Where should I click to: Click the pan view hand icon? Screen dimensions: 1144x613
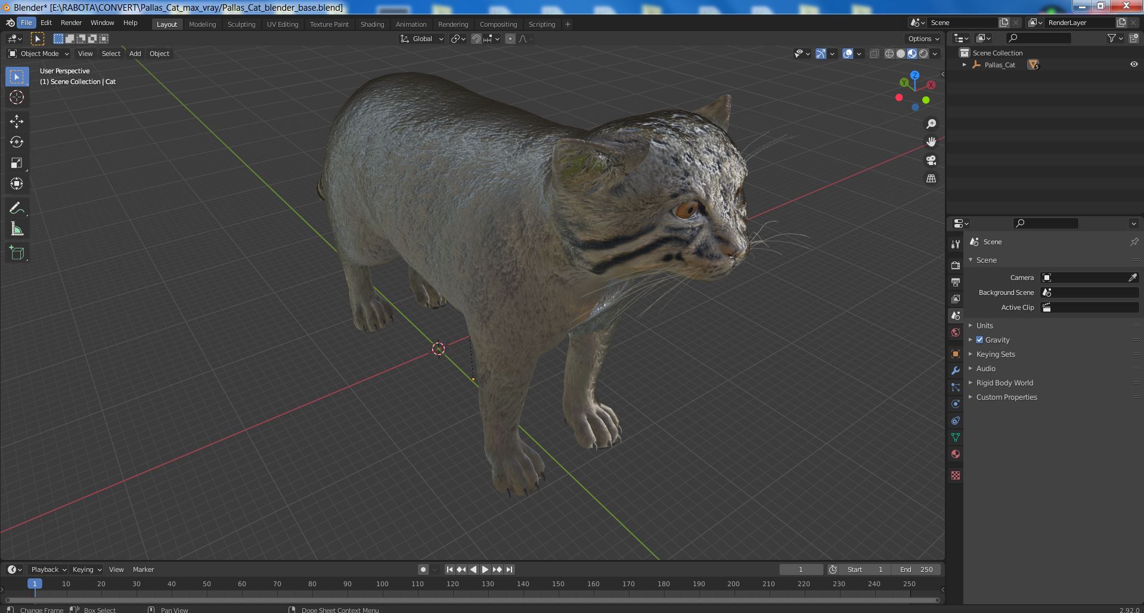click(x=931, y=142)
